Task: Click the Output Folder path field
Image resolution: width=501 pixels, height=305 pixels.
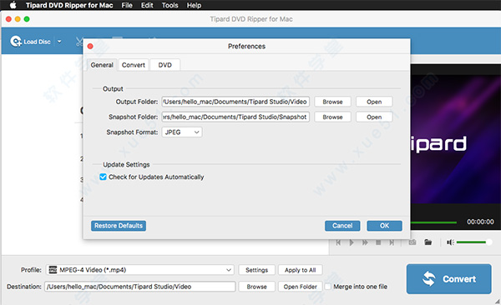Action: click(235, 102)
